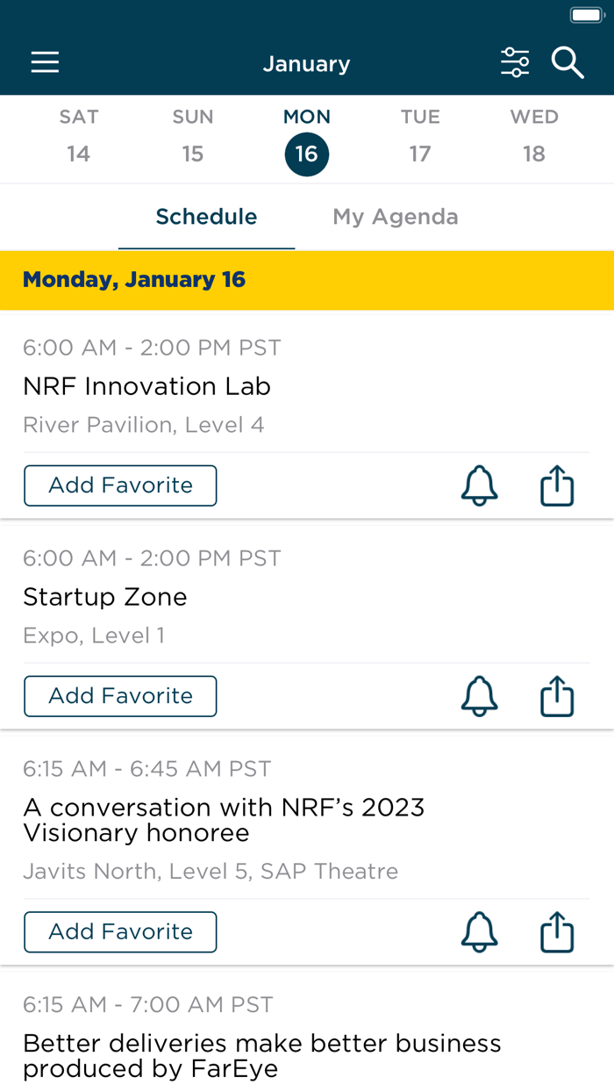The image size is (614, 1092).
Task: Open the filter options icon
Action: [x=516, y=61]
